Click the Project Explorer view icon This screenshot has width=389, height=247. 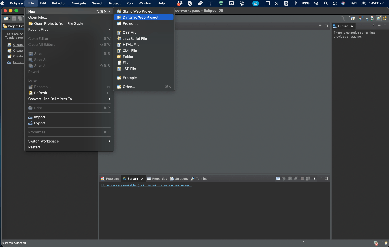point(5,26)
